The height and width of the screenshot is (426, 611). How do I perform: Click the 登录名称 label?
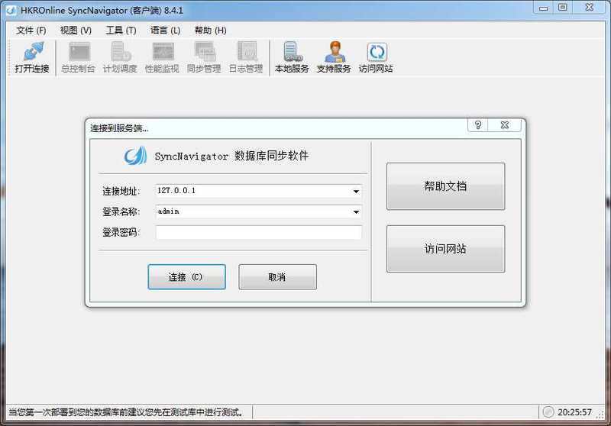point(121,211)
